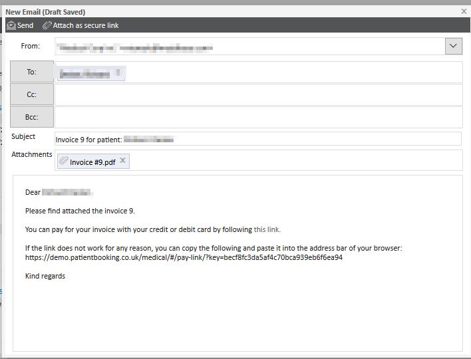The height and width of the screenshot is (359, 471).
Task: Expand the From address dropdown arrow
Action: tap(453, 46)
